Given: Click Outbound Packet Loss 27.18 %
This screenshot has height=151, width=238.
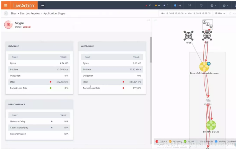Looking at the screenshot, I should pos(137,88).
